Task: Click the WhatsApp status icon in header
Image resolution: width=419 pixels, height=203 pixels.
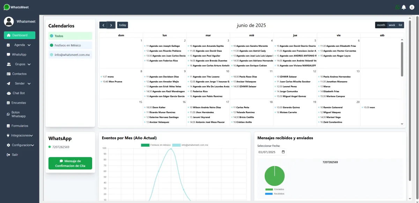Action: click(398, 7)
